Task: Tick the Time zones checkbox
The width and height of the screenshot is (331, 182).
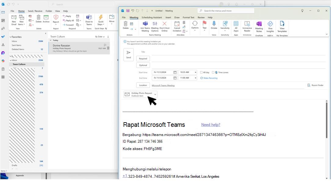Action: point(213,72)
